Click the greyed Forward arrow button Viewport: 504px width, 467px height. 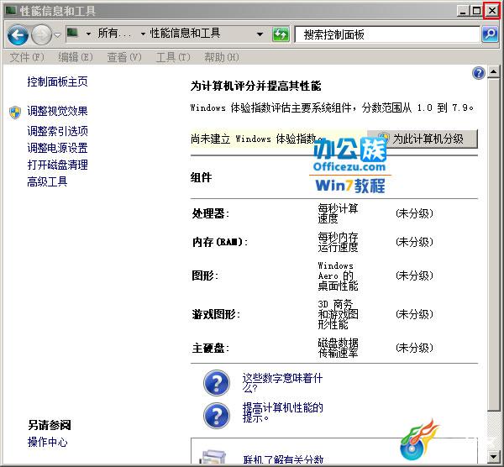(41, 34)
